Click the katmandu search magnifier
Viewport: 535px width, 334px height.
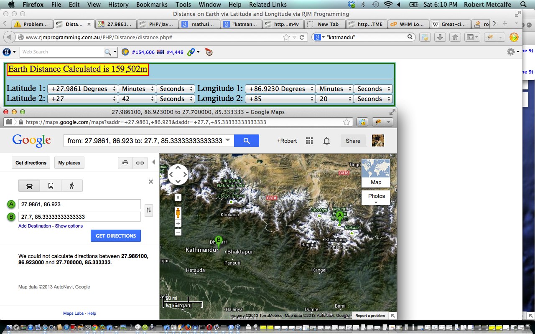pyautogui.click(x=410, y=37)
